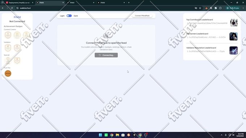Image resolution: width=246 pixels, height=138 pixels.
Task: Open the Windows Start menu
Action: 101,135
